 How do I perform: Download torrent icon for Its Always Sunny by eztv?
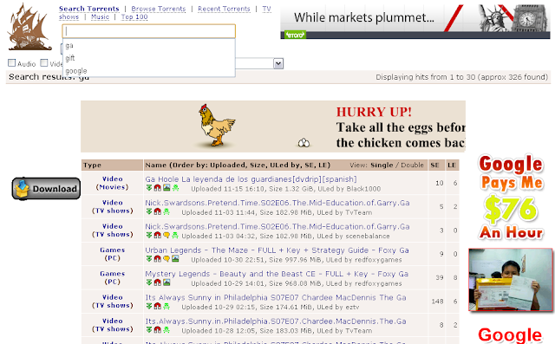tap(149, 307)
